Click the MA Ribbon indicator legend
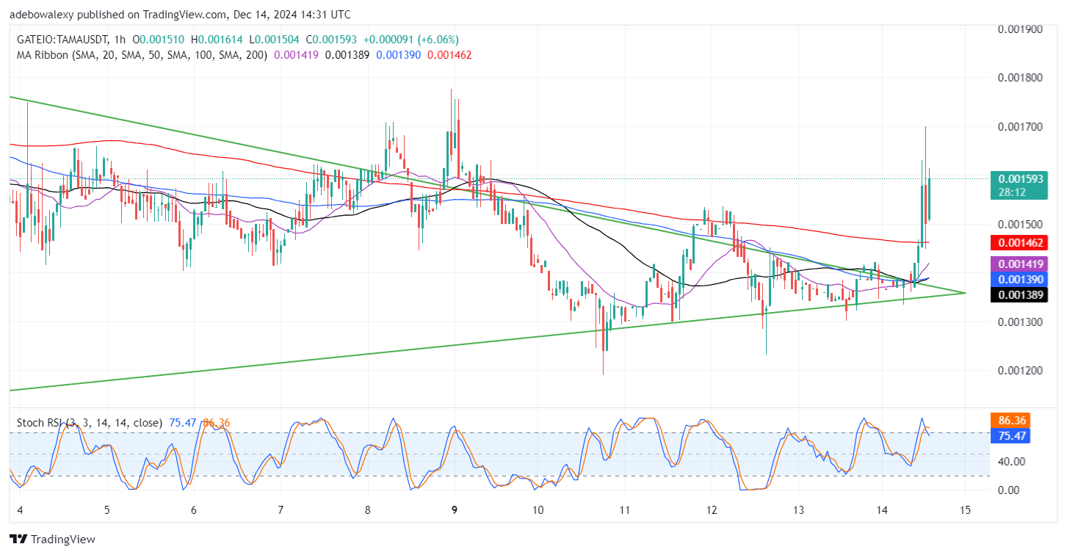The height and width of the screenshot is (555, 1067). coord(142,54)
